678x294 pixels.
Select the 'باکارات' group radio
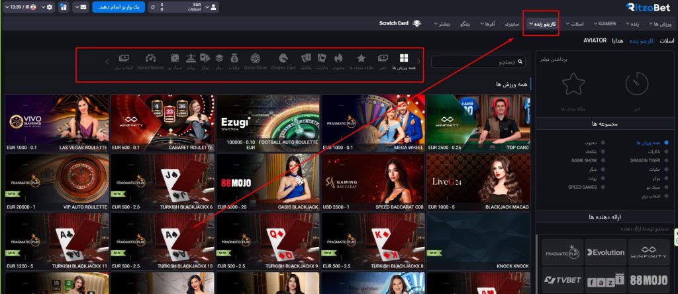[x=666, y=152]
